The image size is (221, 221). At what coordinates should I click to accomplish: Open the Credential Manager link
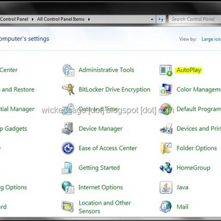pos(17,109)
